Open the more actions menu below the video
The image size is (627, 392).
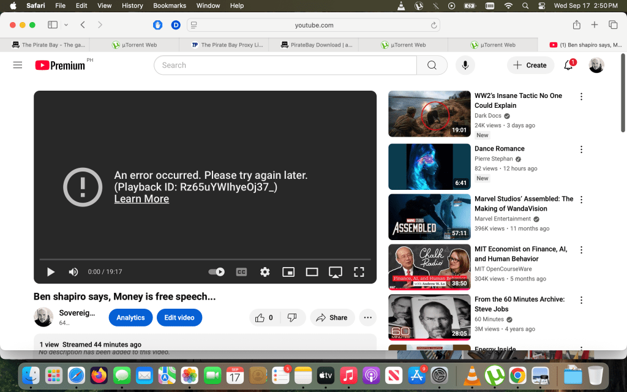tap(367, 318)
